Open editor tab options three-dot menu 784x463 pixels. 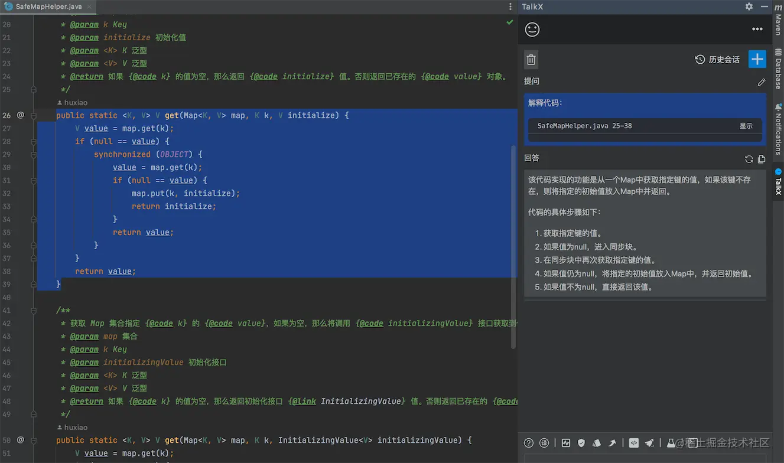tap(510, 6)
